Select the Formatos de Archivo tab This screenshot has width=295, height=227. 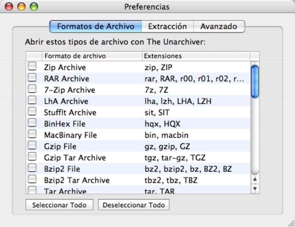click(95, 26)
